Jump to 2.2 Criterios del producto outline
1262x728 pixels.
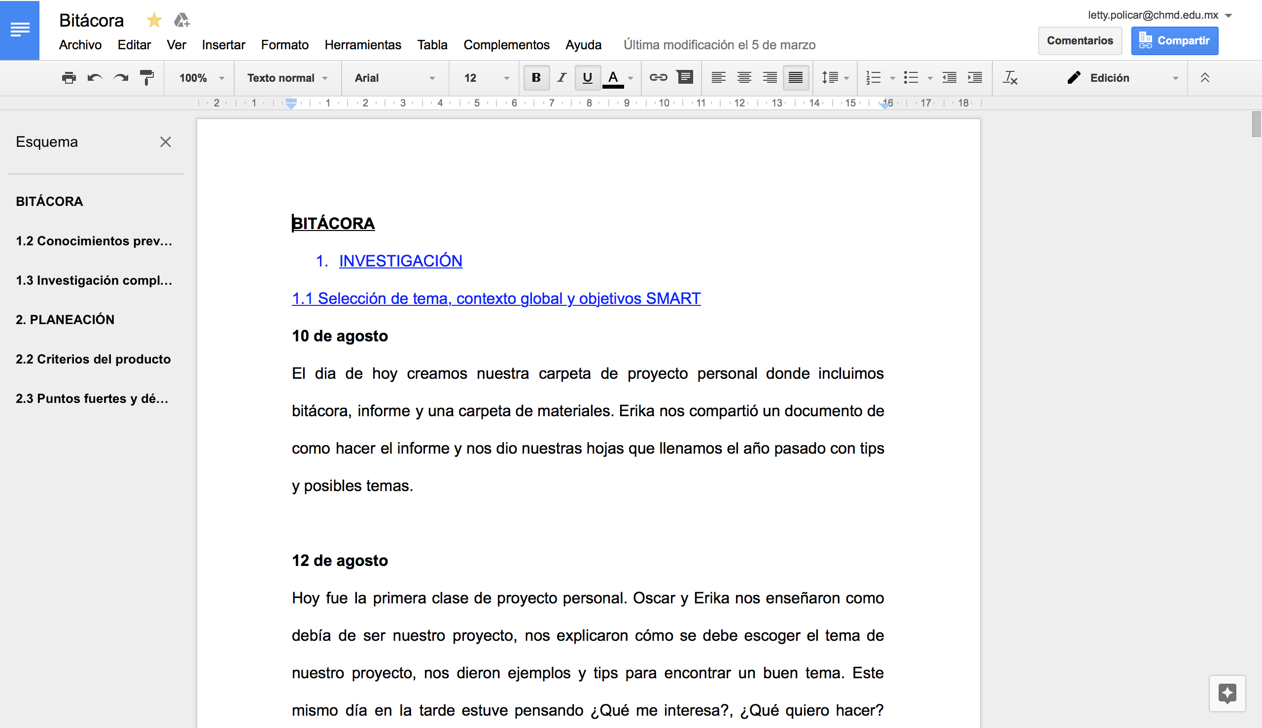click(93, 359)
